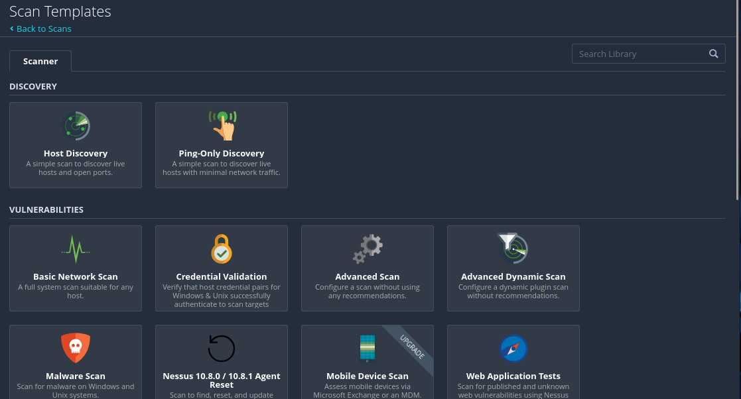Screen dimensions: 741x399
Task: Click the Basic Network Scan pulse icon
Action: click(76, 249)
